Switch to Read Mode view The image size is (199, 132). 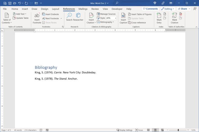(x=148, y=130)
